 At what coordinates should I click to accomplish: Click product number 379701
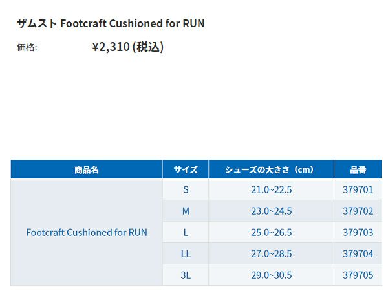click(358, 189)
